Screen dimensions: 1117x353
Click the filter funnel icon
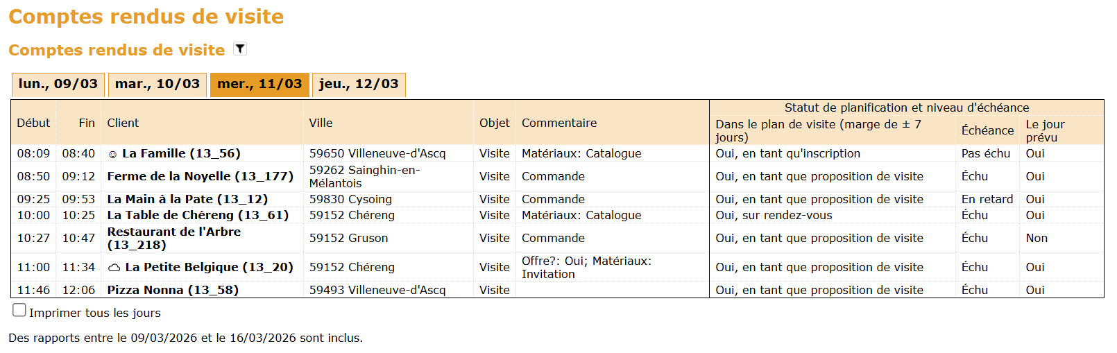pyautogui.click(x=240, y=49)
